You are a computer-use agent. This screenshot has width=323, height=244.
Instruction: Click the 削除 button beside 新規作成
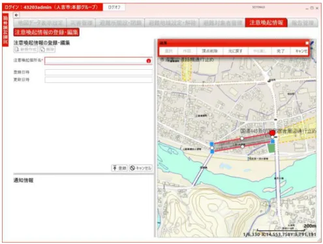coord(47,50)
